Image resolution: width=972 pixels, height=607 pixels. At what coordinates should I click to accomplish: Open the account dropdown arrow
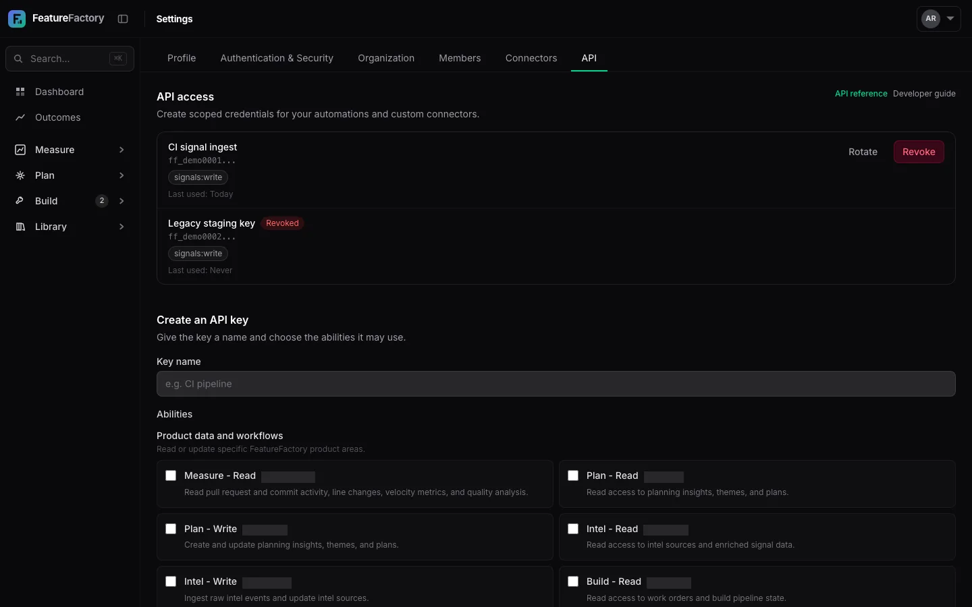coord(950,19)
